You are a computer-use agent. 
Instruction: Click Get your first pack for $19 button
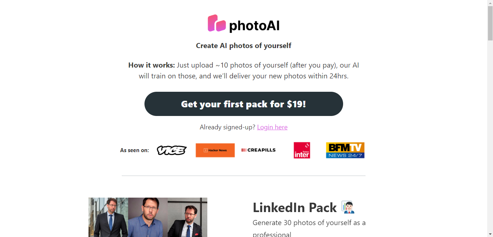(244, 104)
